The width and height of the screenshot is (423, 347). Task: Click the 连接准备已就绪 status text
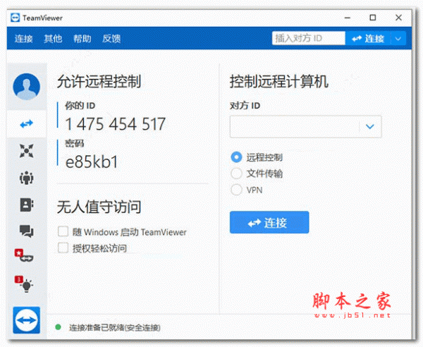pos(115,327)
